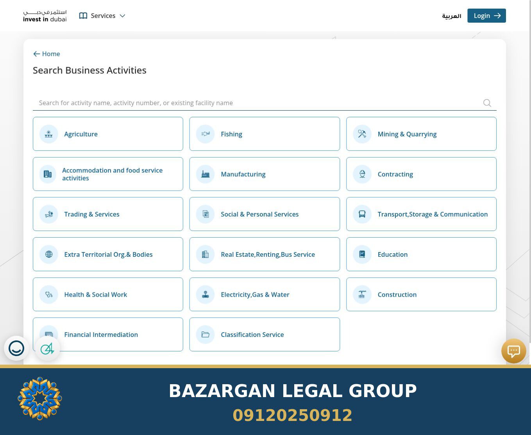Click the Fishing fish icon
The image size is (531, 435).
pyautogui.click(x=206, y=134)
